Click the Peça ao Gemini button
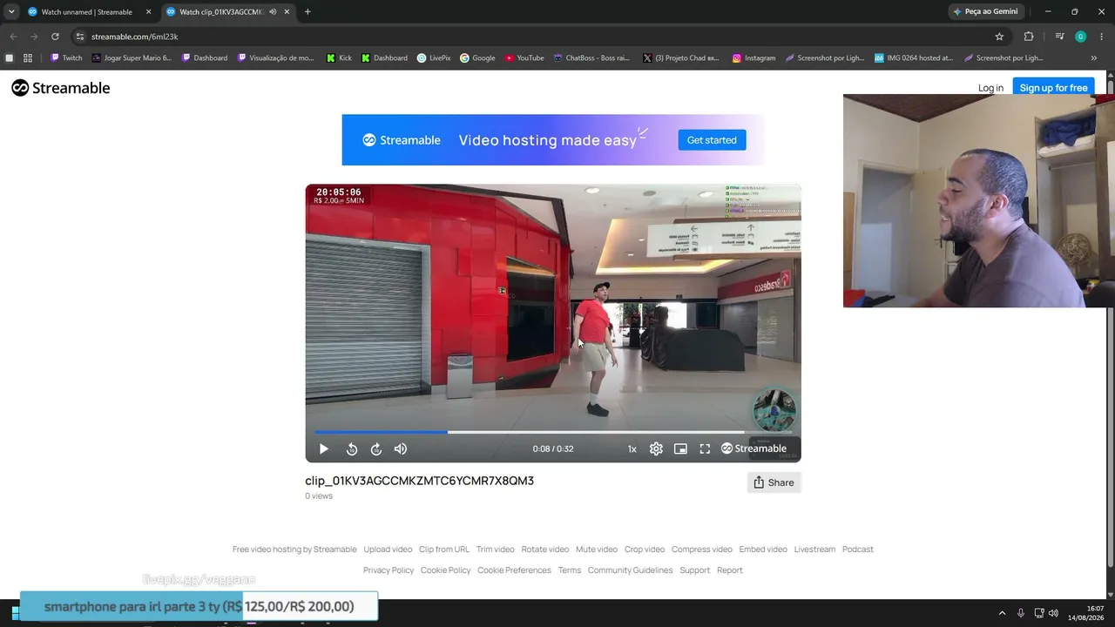The image size is (1115, 627). (x=986, y=12)
